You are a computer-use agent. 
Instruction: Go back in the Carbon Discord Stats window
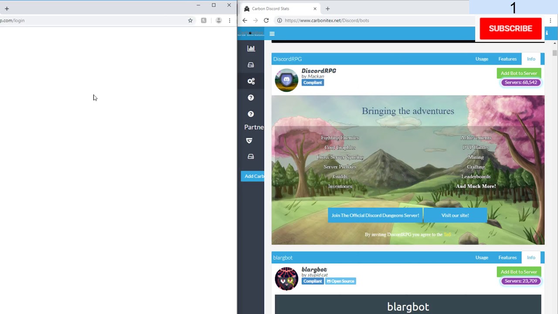(x=245, y=20)
